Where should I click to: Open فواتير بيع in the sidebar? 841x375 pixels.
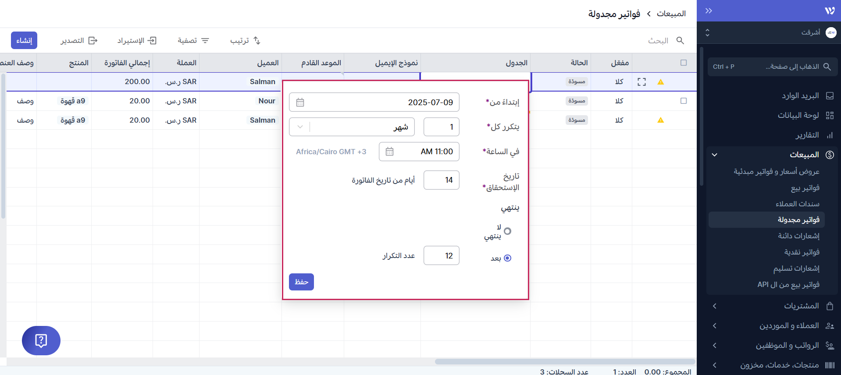805,187
